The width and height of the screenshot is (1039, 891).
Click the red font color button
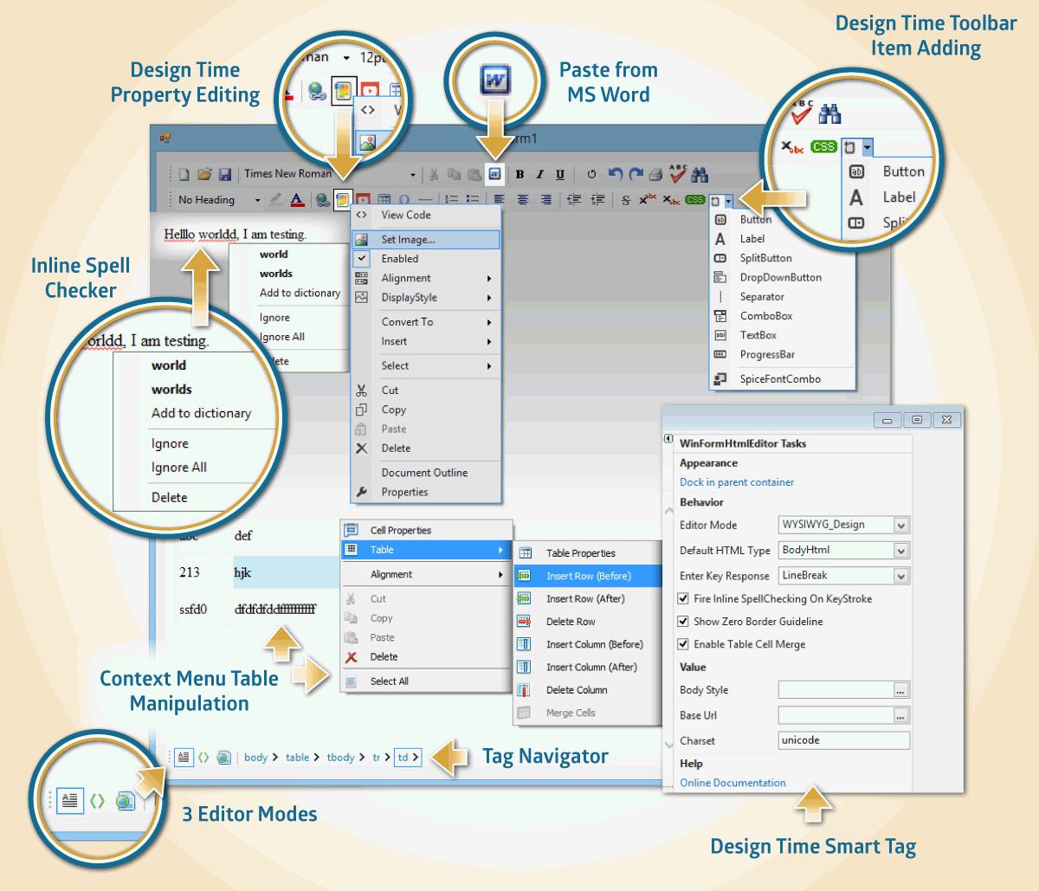click(297, 200)
